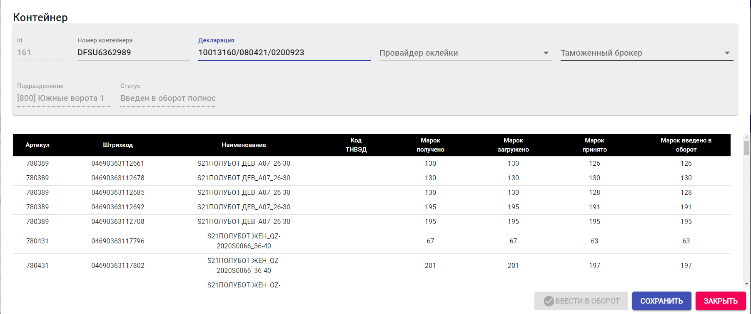Image resolution: width=751 pixels, height=314 pixels.
Task: Click the Таможенный брокер dropdown arrow
Action: [x=727, y=53]
